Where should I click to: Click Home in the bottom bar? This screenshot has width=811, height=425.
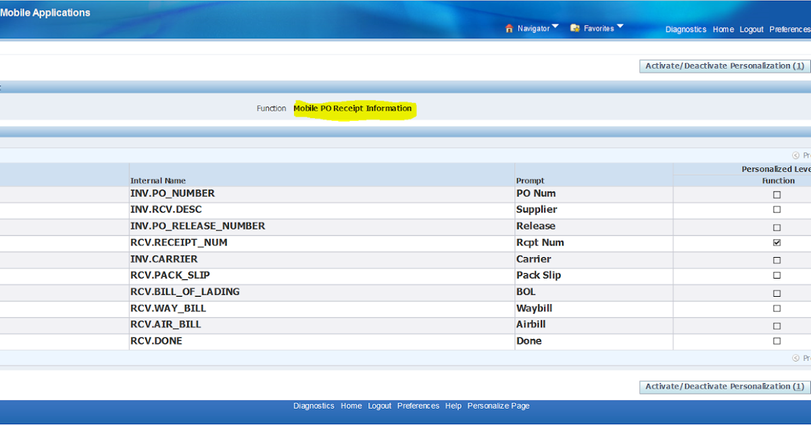click(351, 405)
